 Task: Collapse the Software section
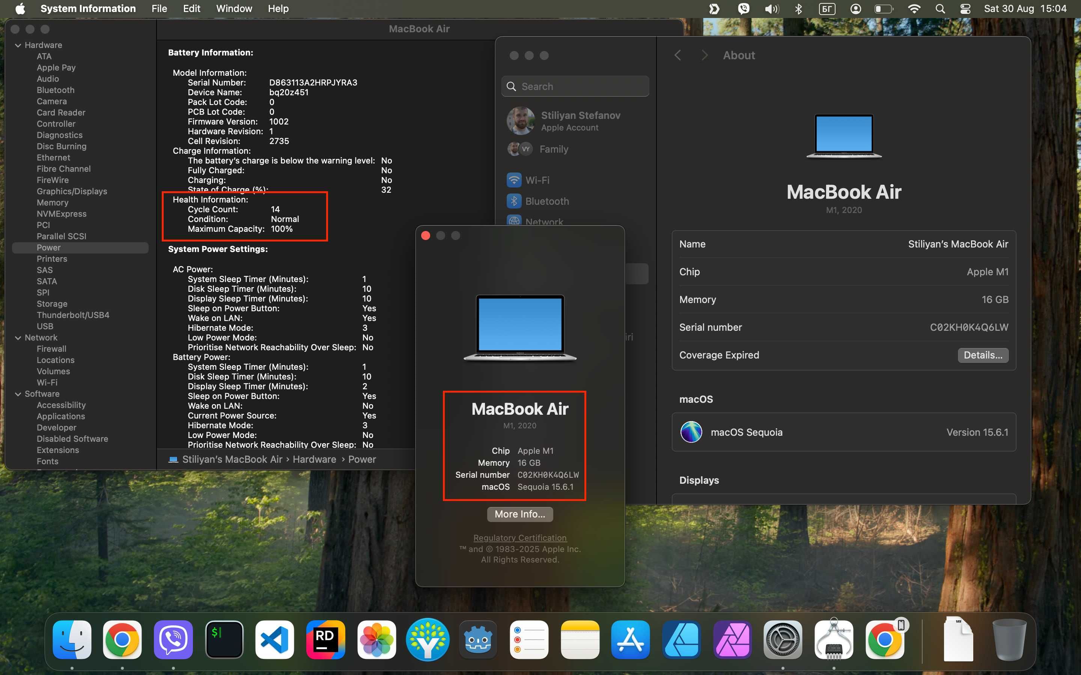pos(18,394)
